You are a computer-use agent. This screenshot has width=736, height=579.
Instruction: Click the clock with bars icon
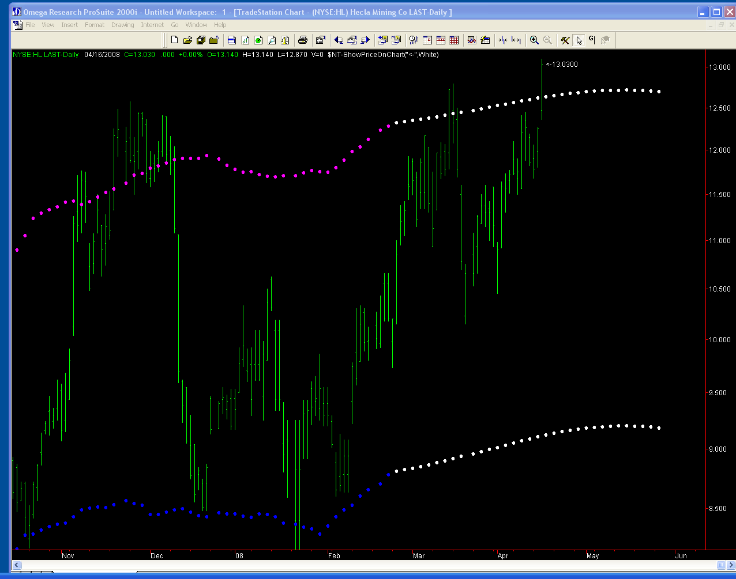click(414, 40)
